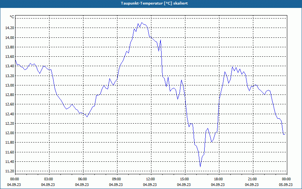
Task: Click the 12,60 y-axis label
Action: tap(10, 104)
